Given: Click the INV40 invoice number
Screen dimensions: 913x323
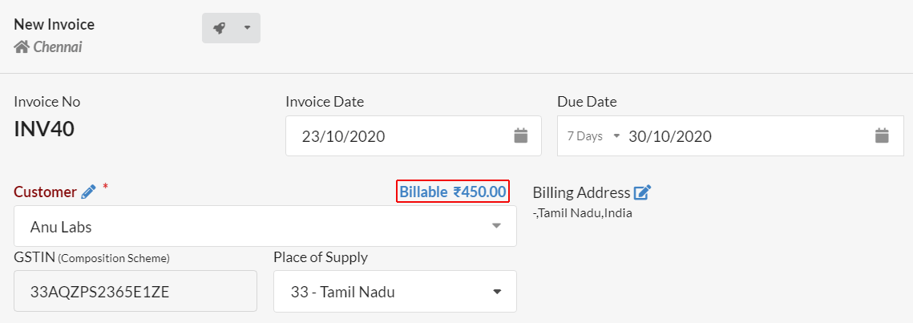Looking at the screenshot, I should pyautogui.click(x=43, y=128).
